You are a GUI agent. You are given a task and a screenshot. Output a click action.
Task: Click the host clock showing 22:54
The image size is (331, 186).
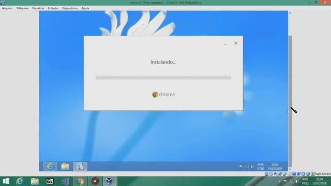pyautogui.click(x=319, y=181)
